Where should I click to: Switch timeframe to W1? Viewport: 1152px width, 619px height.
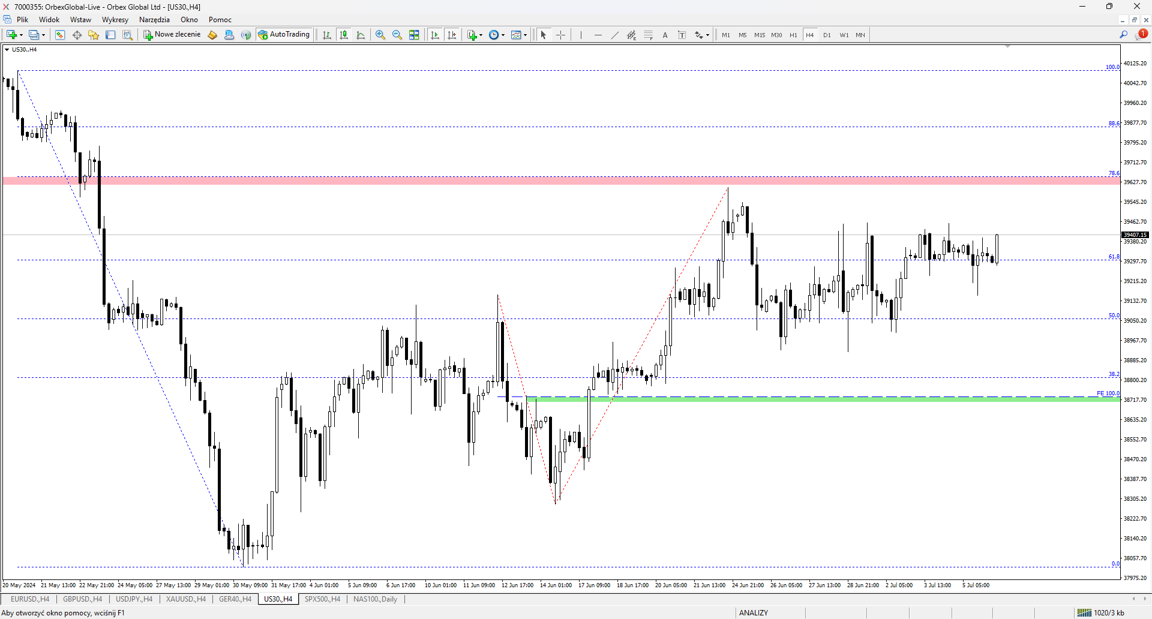(x=844, y=35)
